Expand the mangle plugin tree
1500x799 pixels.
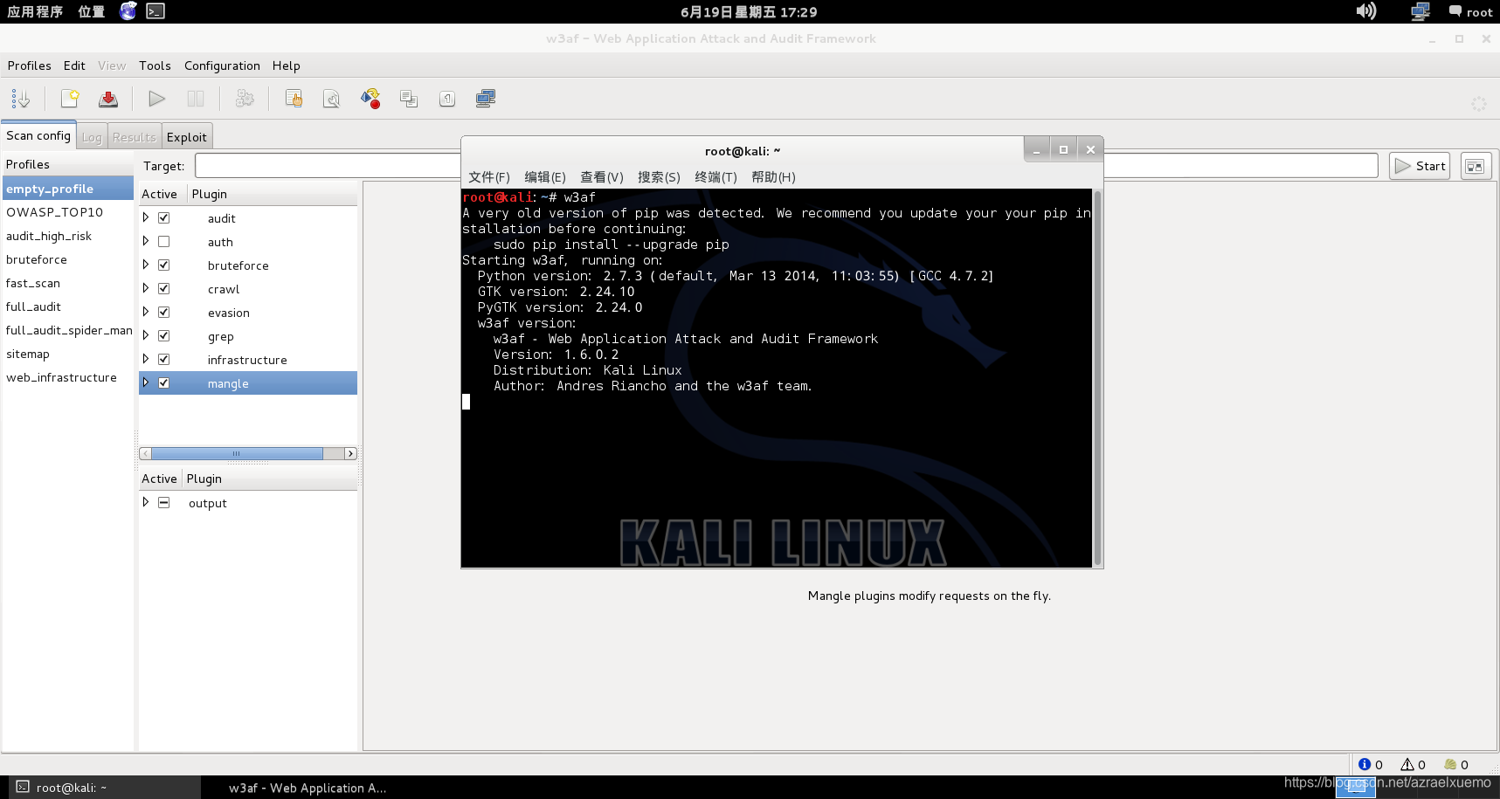pyautogui.click(x=146, y=382)
